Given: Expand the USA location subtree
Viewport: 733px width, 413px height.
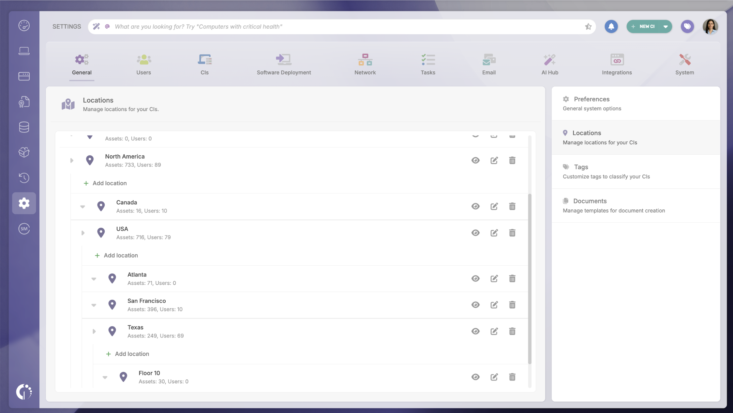Looking at the screenshot, I should (83, 233).
